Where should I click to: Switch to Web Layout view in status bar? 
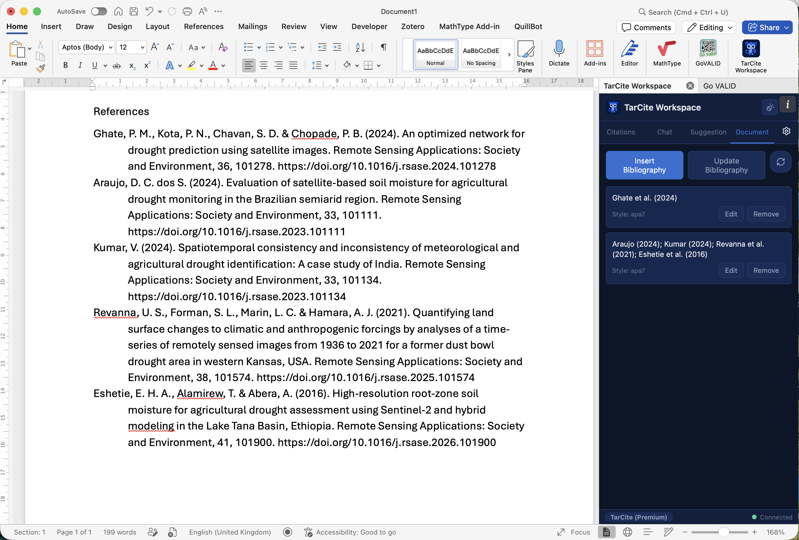click(628, 532)
